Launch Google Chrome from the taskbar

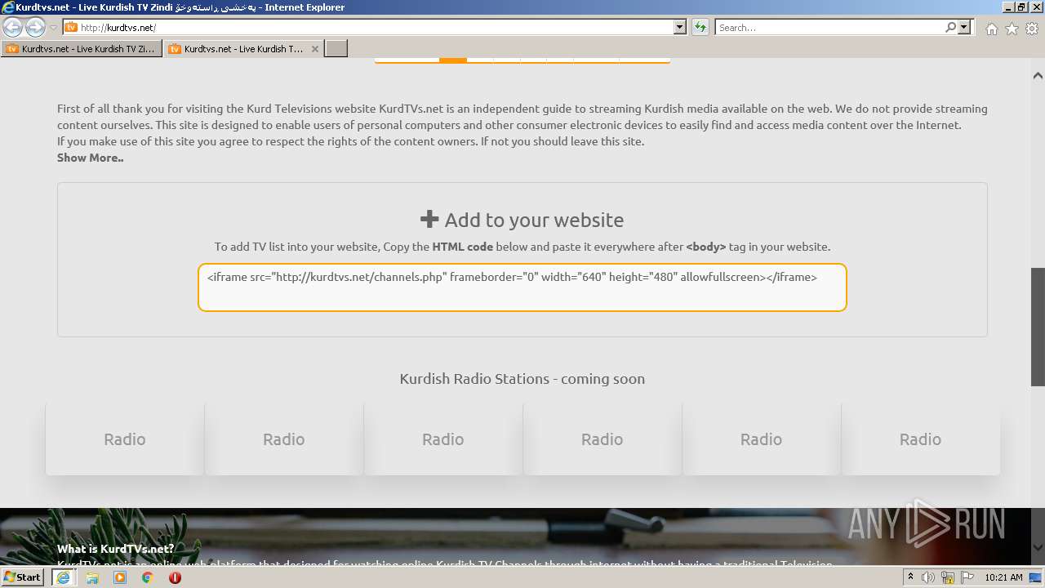coord(148,577)
